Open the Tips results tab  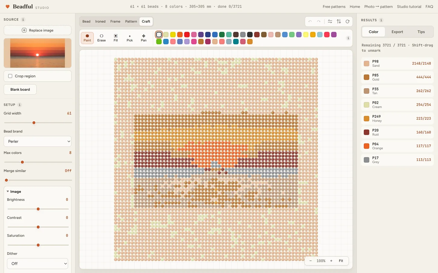click(x=421, y=32)
